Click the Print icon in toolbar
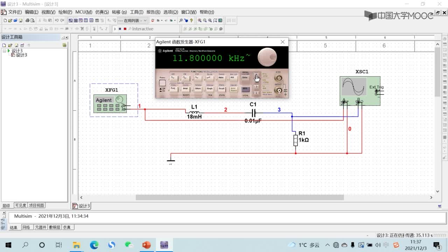448x252 pixels. pyautogui.click(x=27, y=21)
